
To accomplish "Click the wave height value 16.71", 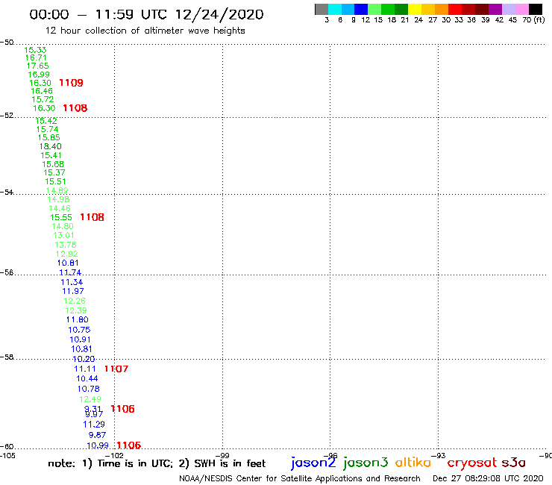I will click(36, 57).
